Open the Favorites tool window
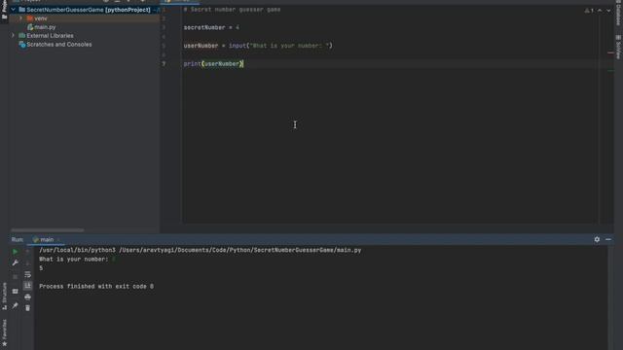Image resolution: width=623 pixels, height=350 pixels. click(4, 332)
